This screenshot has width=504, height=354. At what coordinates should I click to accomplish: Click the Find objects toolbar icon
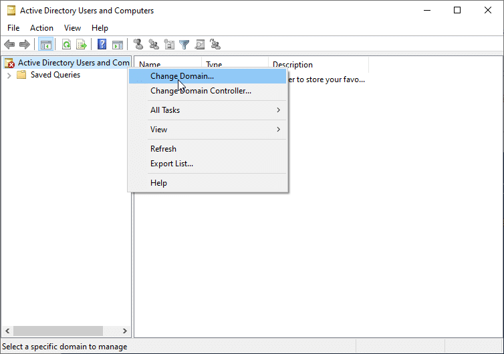coord(199,45)
